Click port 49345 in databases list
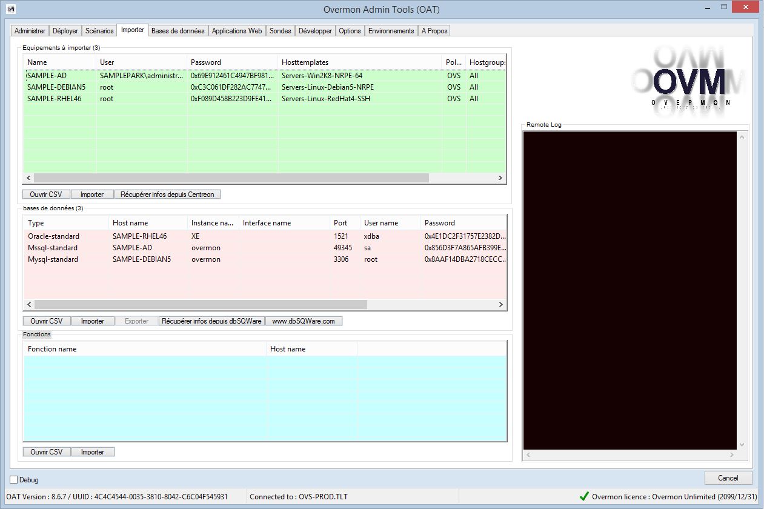This screenshot has height=509, width=764. pyautogui.click(x=343, y=248)
